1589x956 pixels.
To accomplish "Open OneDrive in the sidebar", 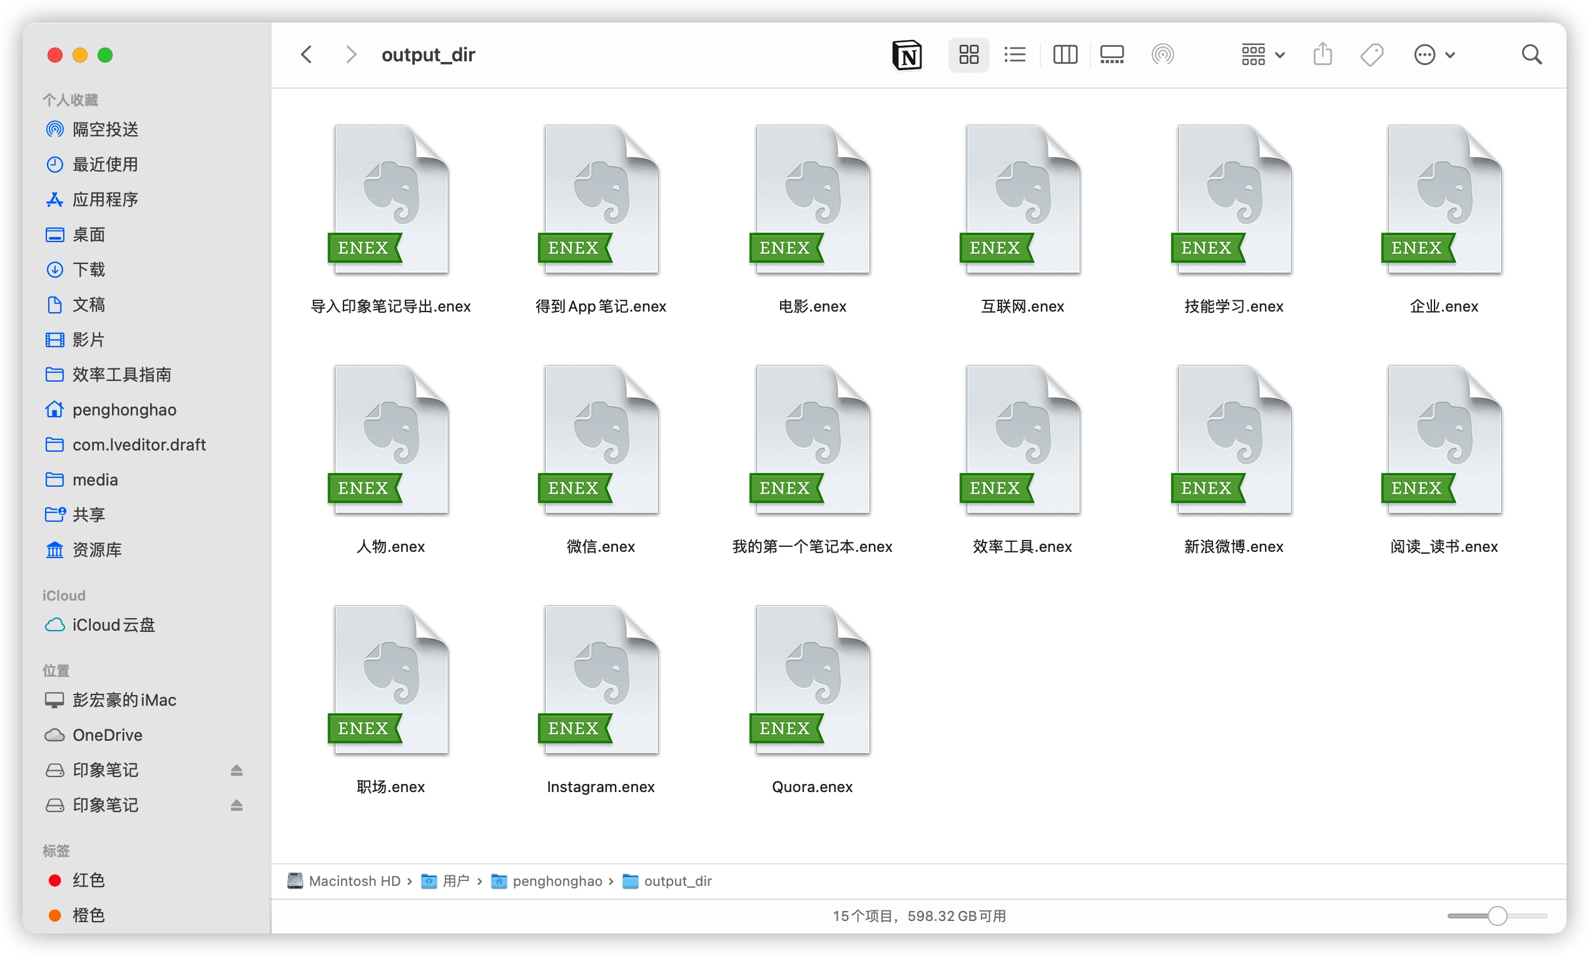I will [x=147, y=735].
